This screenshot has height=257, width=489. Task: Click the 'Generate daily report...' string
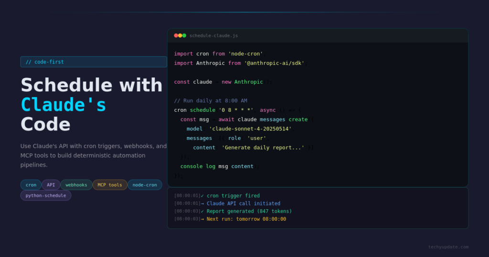click(263, 147)
